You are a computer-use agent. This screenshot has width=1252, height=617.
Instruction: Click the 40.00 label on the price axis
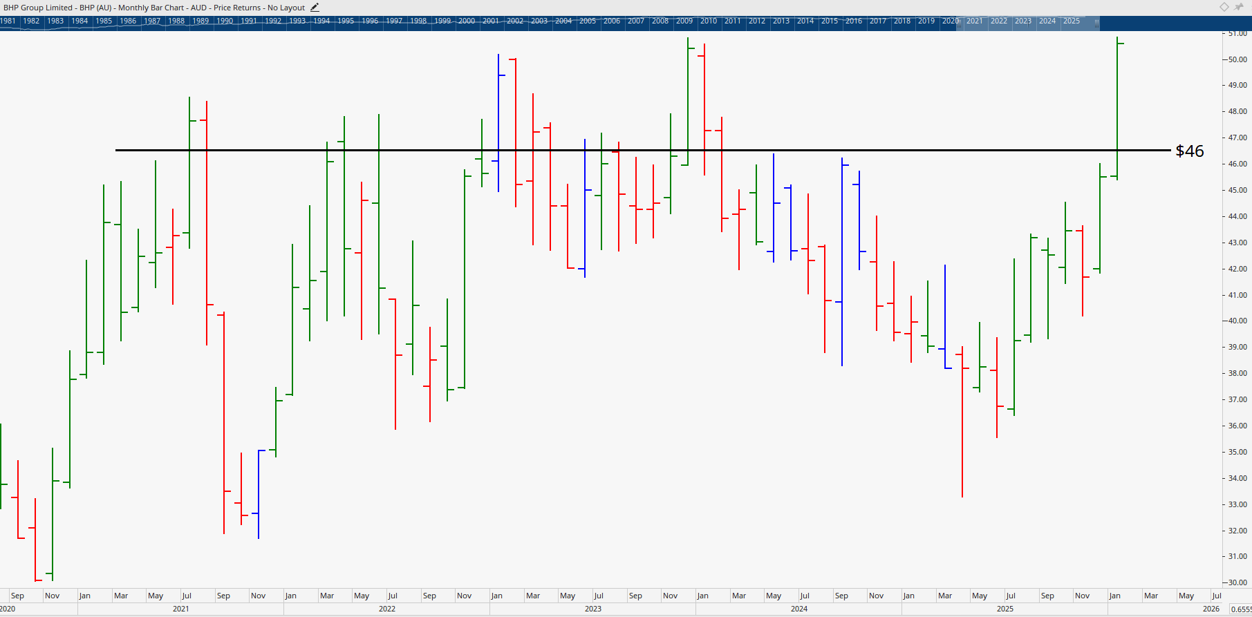(1237, 321)
